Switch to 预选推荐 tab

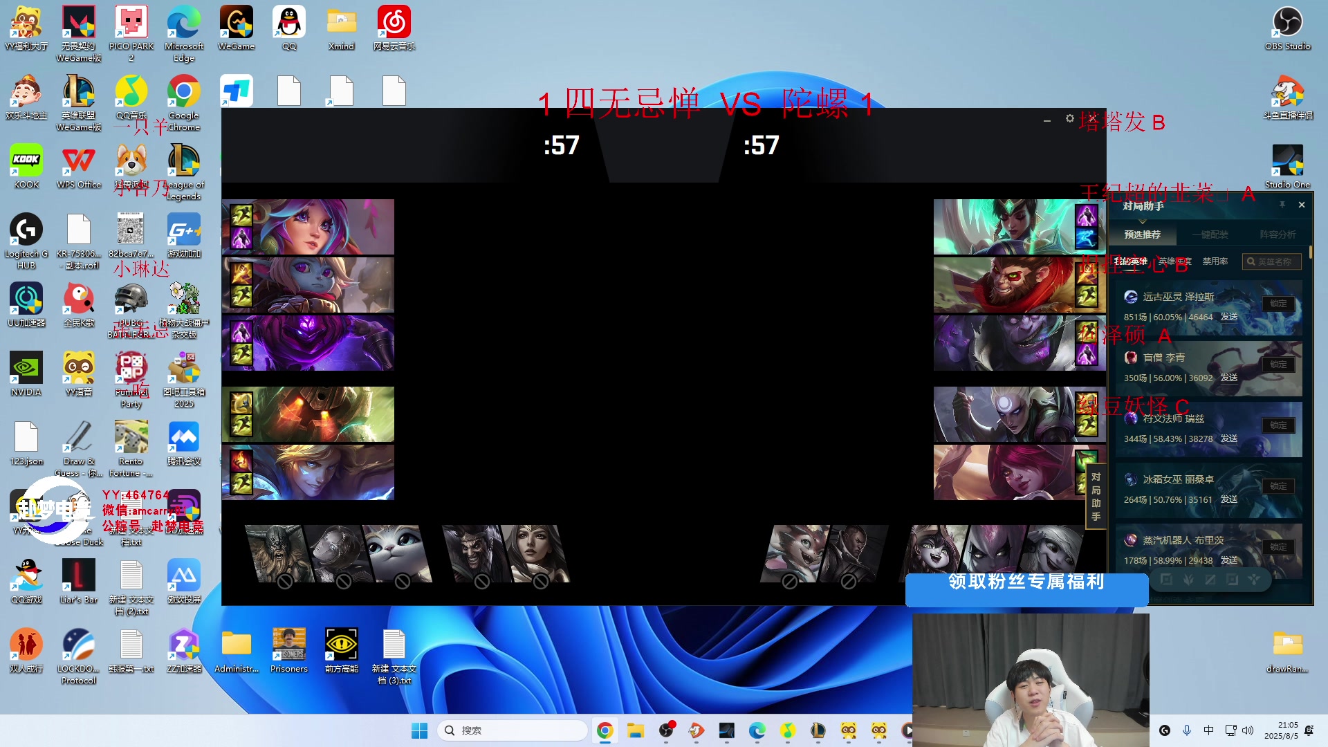pyautogui.click(x=1142, y=234)
